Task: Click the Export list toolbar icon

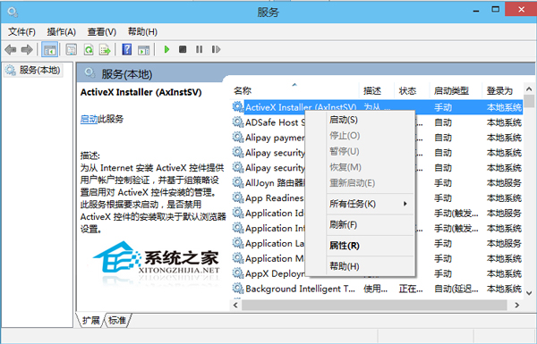Action: point(105,49)
